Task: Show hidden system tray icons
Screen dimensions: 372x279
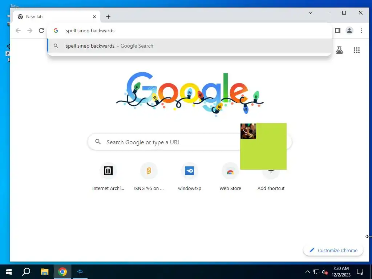Action: click(307, 272)
